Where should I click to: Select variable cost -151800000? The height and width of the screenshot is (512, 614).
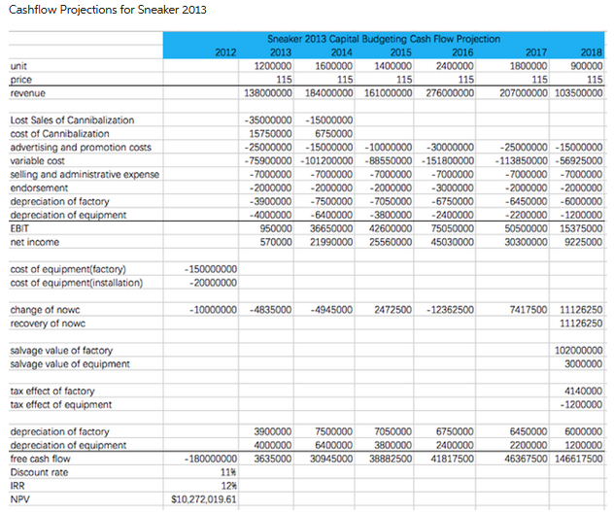[448, 161]
